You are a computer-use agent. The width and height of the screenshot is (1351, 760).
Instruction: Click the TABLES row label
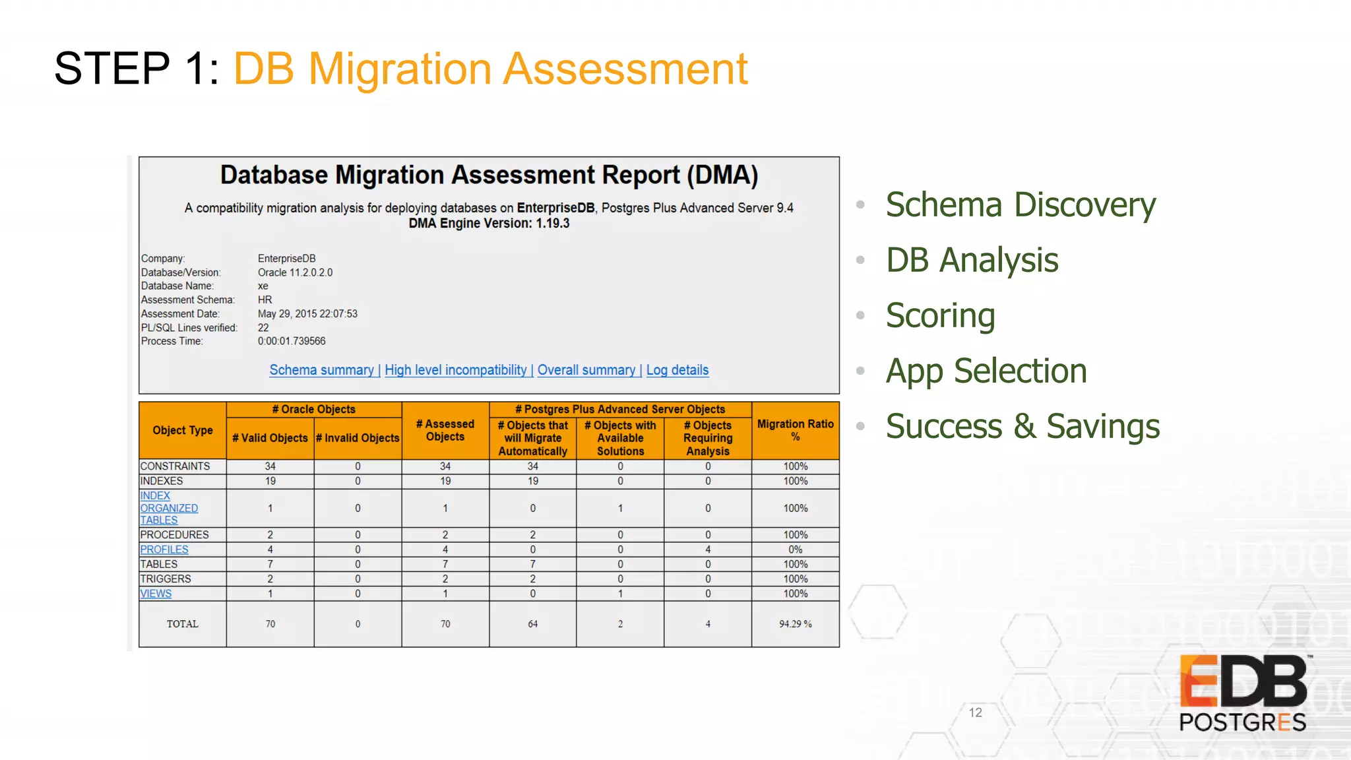(x=159, y=564)
